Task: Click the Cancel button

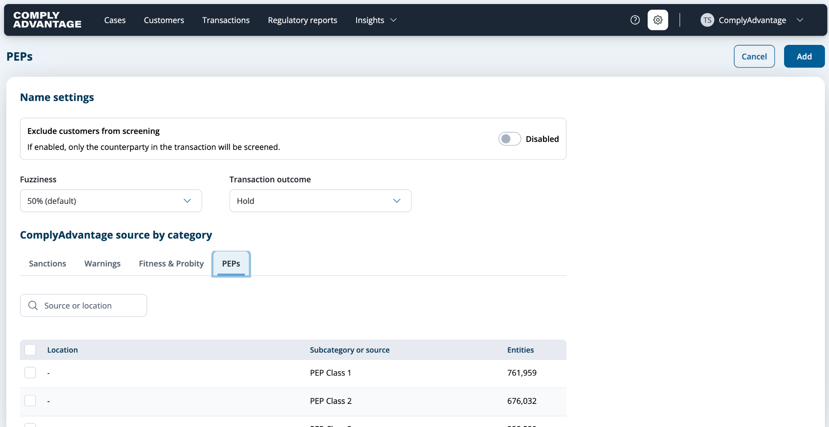Action: tap(754, 56)
